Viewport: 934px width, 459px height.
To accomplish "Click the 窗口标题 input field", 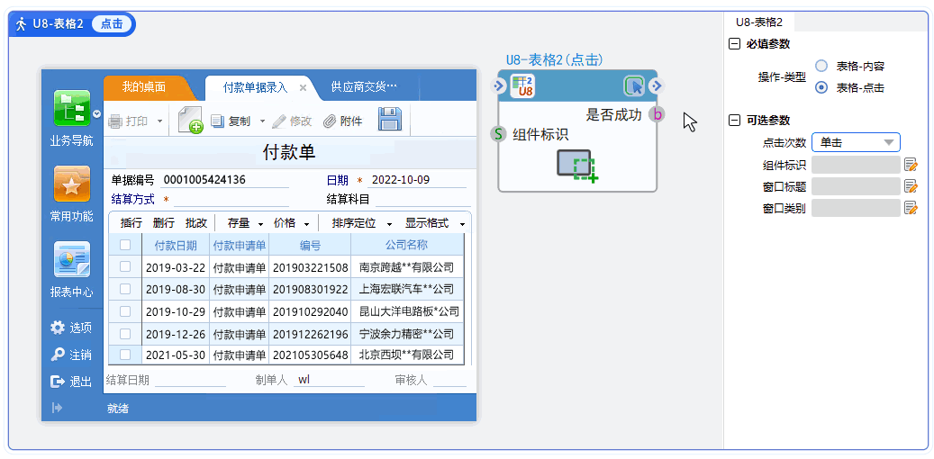I will tap(855, 186).
